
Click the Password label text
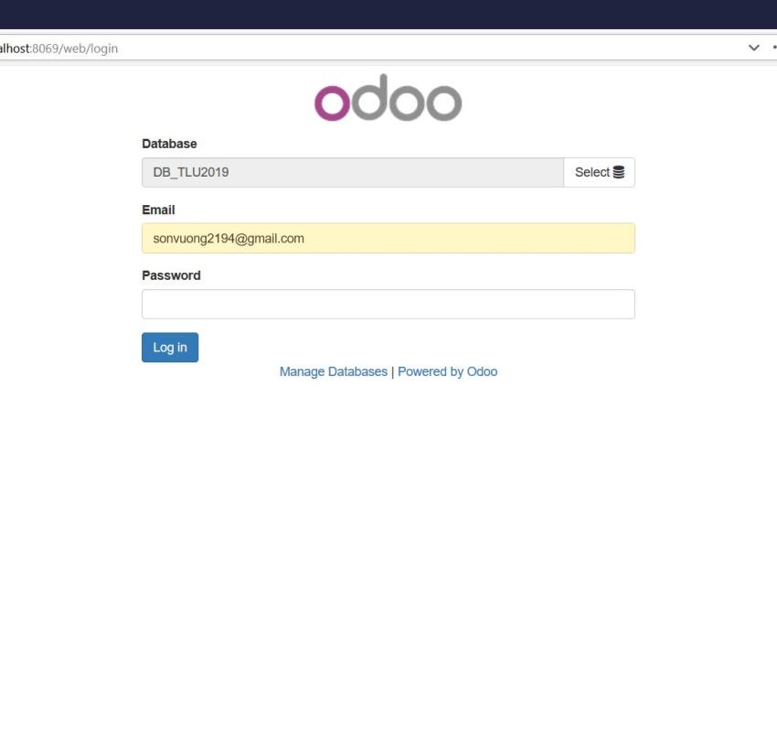172,275
